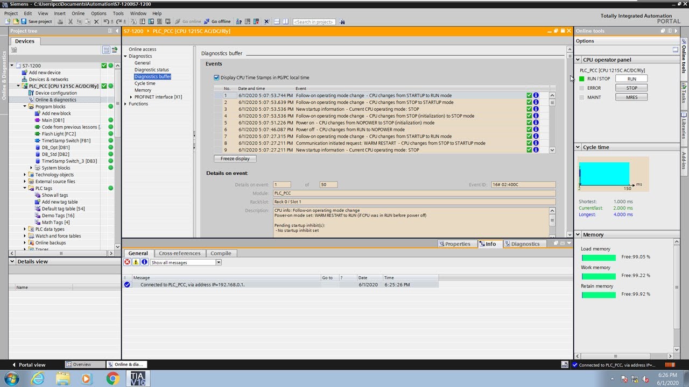
Task: Click the Freeze display button
Action: [x=235, y=159]
